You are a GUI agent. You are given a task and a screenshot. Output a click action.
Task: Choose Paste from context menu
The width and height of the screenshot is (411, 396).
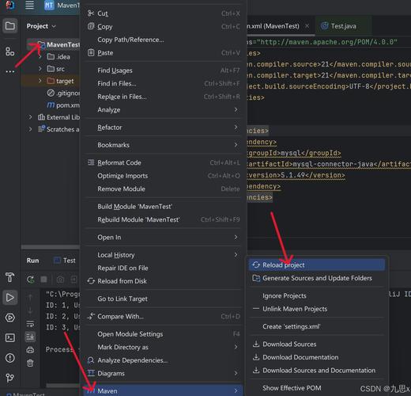164,53
